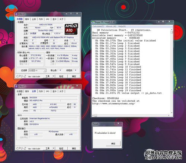The width and height of the screenshot is (186, 163).
Task: Click 验证 button in bottom CPU-Z window
Action: coord(61,148)
